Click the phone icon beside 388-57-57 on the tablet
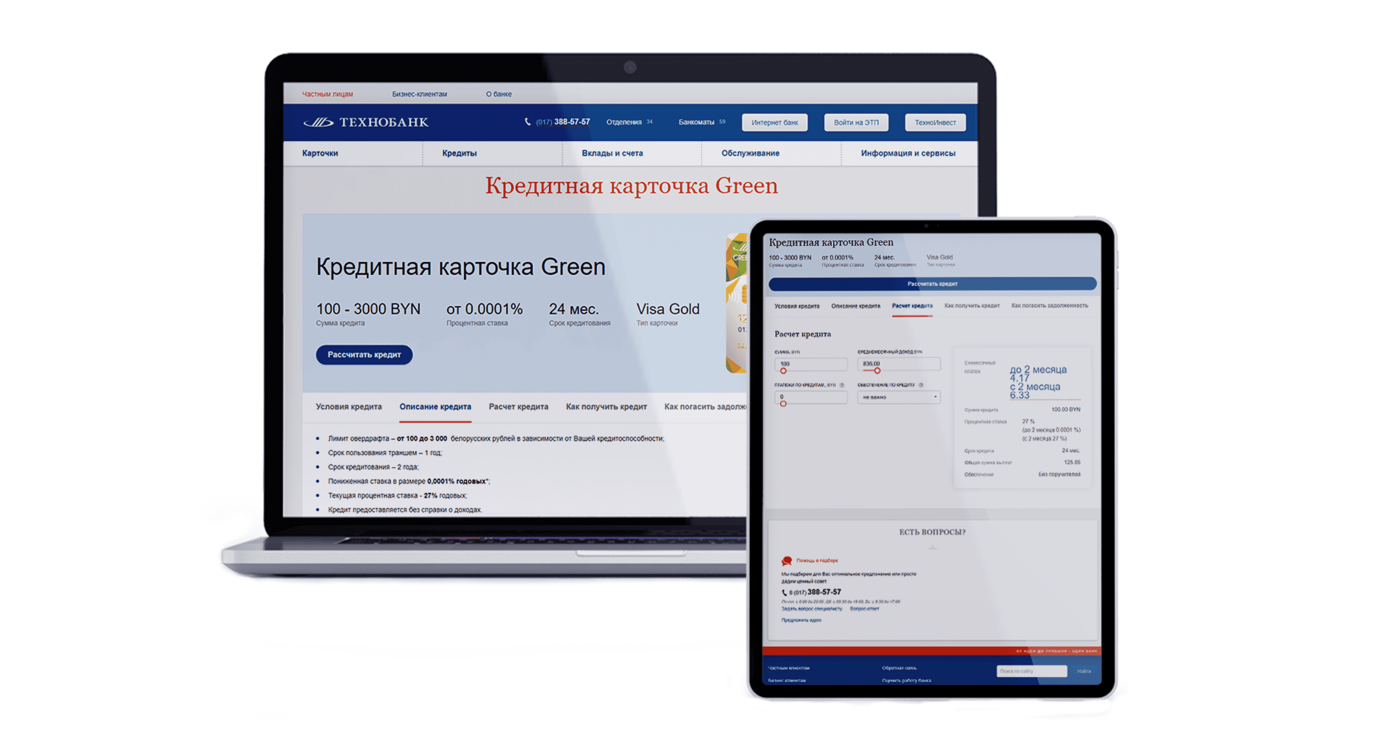The width and height of the screenshot is (1378, 750). pyautogui.click(x=784, y=593)
